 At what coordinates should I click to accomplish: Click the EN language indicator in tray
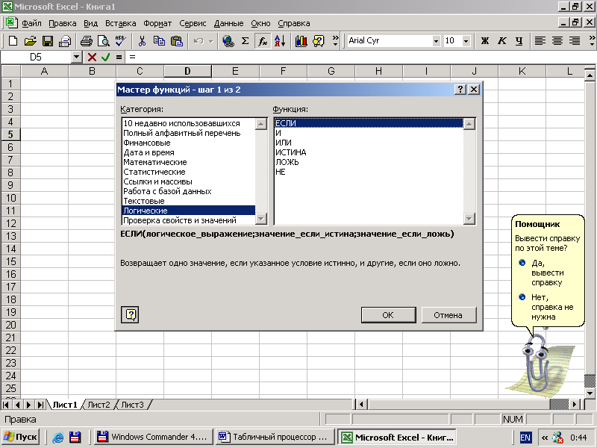click(x=525, y=438)
